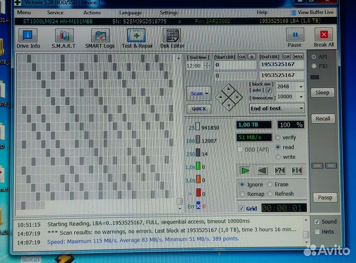Open the S.M.A.R.T tab icon
Image resolution: width=356 pixels, height=263 pixels.
[63, 38]
